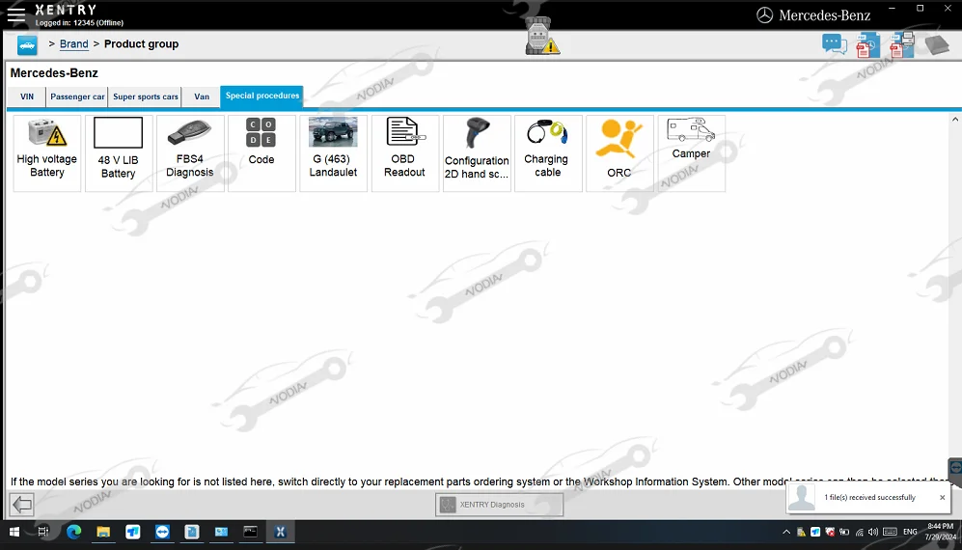962x550 pixels.
Task: Click the PDF print document icon
Action: (902, 44)
